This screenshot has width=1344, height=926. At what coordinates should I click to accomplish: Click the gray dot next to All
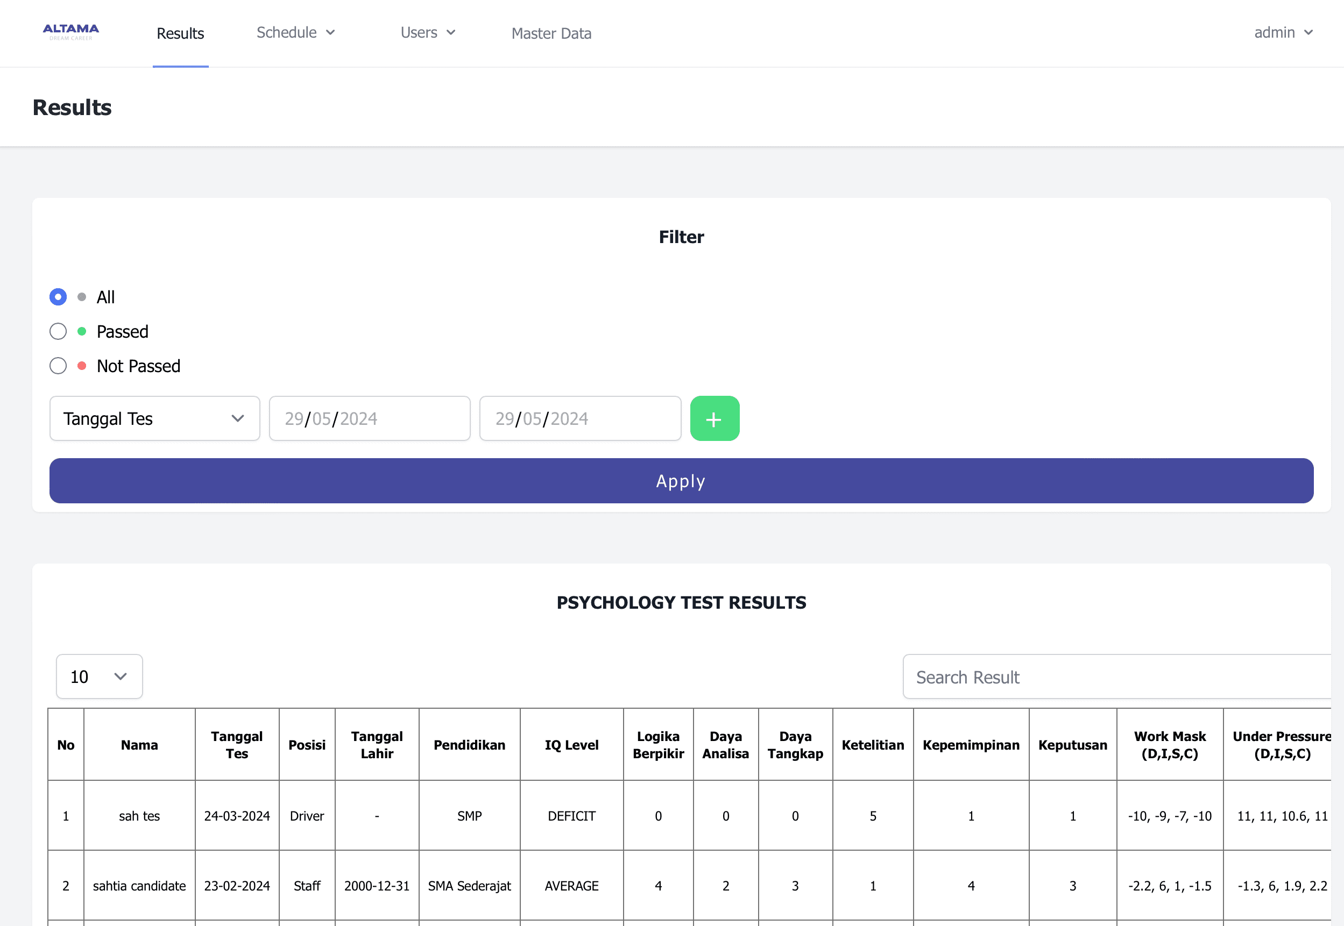(82, 297)
